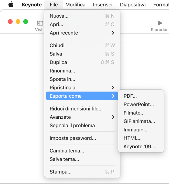Open the Inserisci menu
Image resolution: width=169 pixels, height=184 pixels.
[x=103, y=5]
